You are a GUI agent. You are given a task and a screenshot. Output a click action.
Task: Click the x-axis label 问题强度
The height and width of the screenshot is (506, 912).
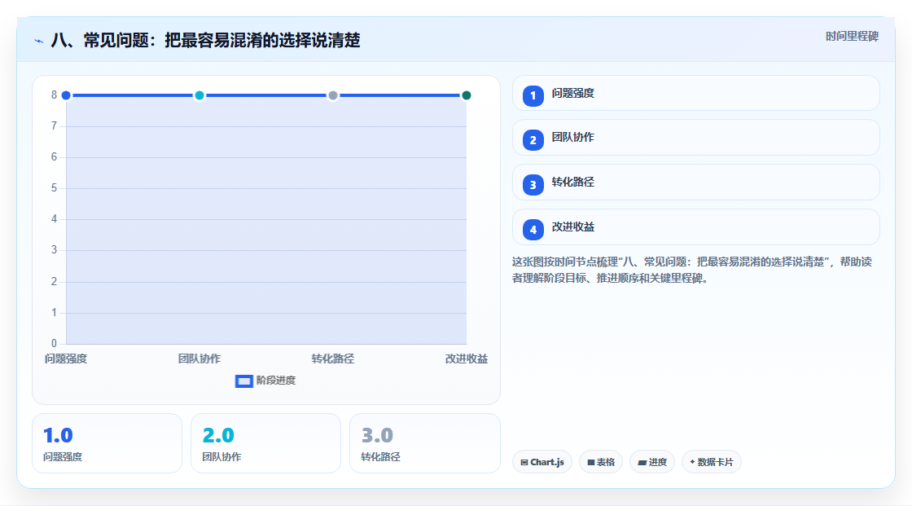coord(66,359)
